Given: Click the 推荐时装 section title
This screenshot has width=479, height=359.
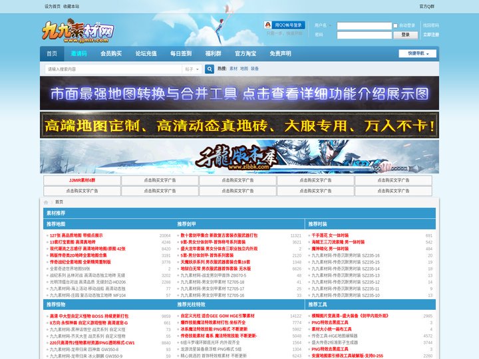Looking at the screenshot, I should (x=318, y=224).
